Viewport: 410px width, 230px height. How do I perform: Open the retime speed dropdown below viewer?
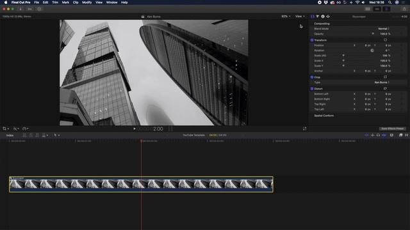pyautogui.click(x=26, y=128)
